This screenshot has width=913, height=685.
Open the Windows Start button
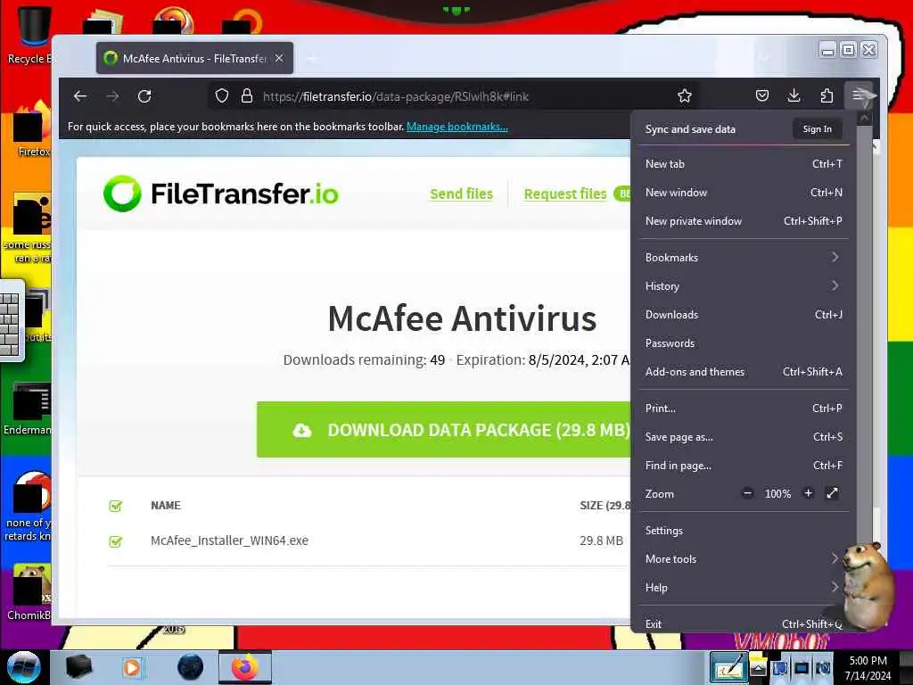(x=23, y=667)
